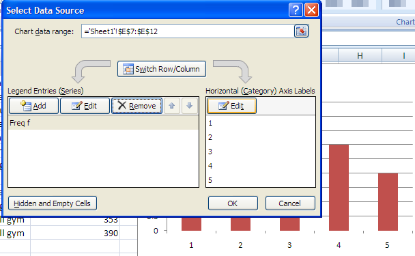Open Hidden and Empty Cells settings
The image size is (415, 256).
pyautogui.click(x=53, y=203)
